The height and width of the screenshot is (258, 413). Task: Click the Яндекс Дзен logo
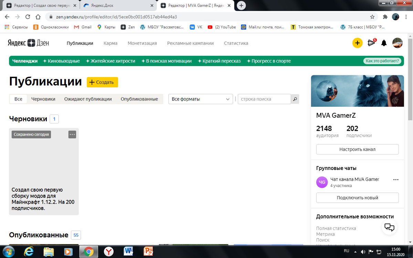[x=29, y=43]
